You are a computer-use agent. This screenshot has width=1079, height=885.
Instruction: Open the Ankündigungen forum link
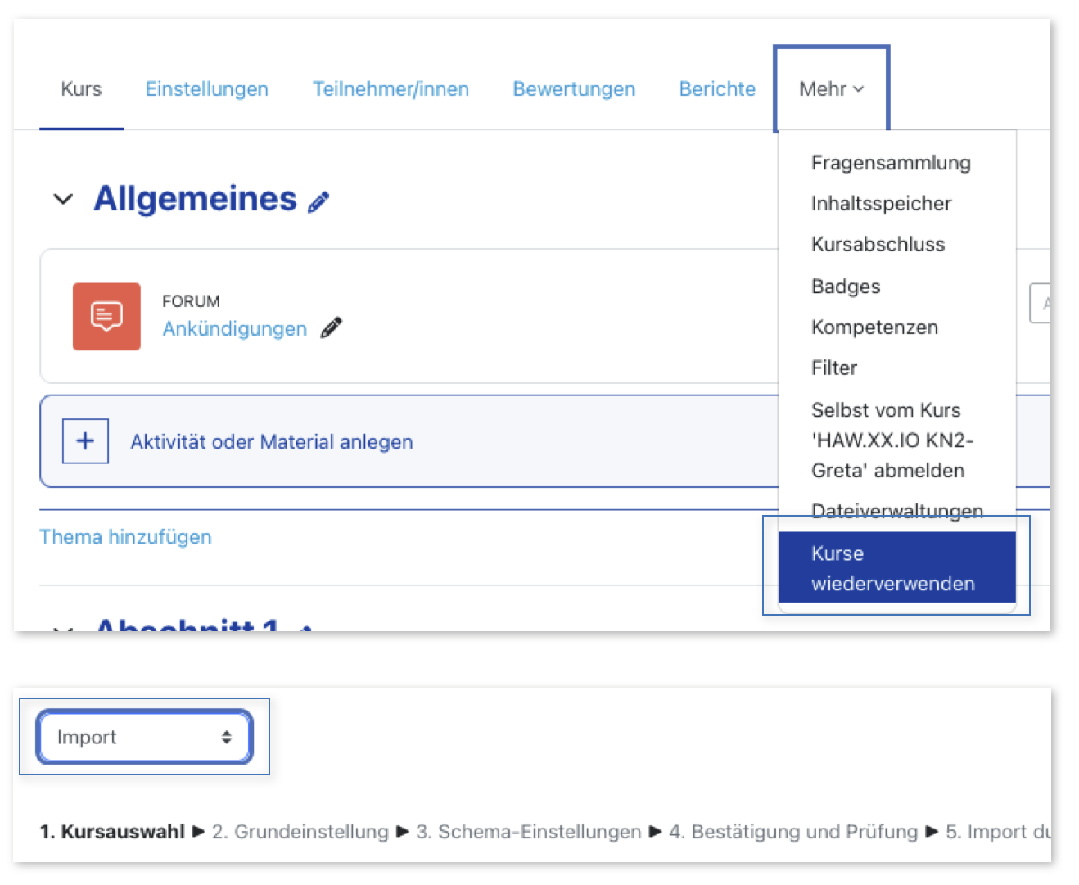[234, 329]
